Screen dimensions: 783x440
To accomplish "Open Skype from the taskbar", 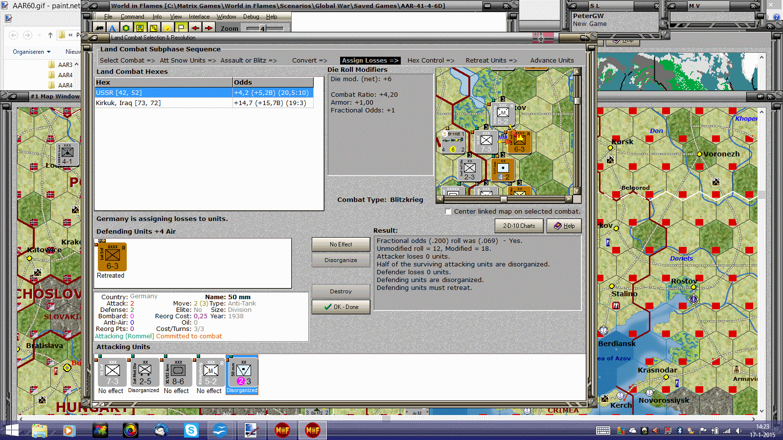I will 191,431.
